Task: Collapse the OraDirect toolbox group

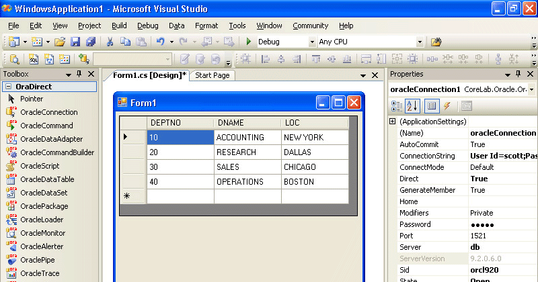Action: pos(8,87)
